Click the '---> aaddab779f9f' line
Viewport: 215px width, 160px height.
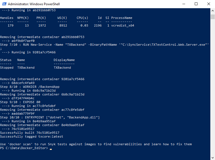18,114
